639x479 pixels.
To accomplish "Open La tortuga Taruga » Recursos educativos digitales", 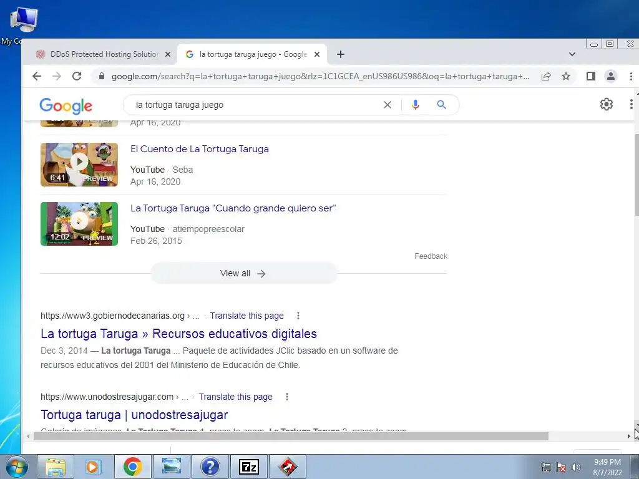I will coord(178,334).
